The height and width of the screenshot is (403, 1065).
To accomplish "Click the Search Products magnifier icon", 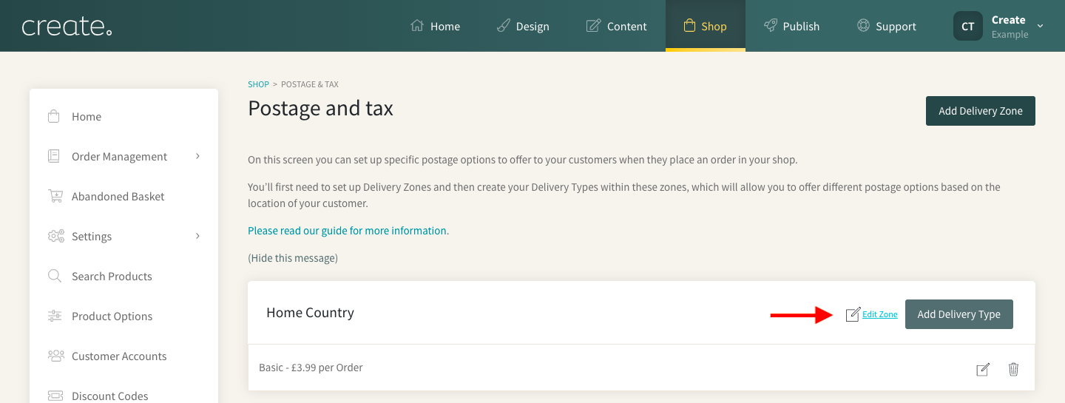I will (55, 276).
